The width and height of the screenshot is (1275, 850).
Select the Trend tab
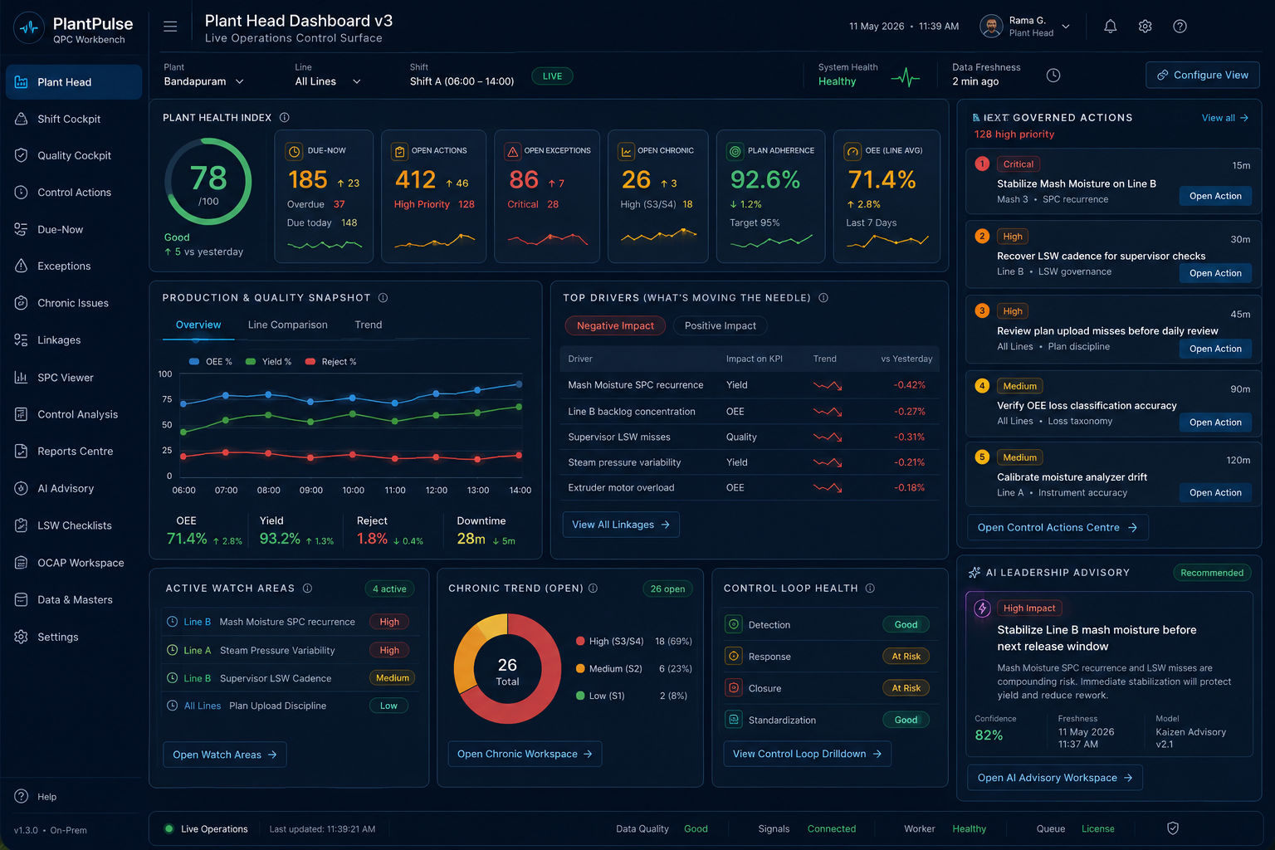pyautogui.click(x=369, y=325)
